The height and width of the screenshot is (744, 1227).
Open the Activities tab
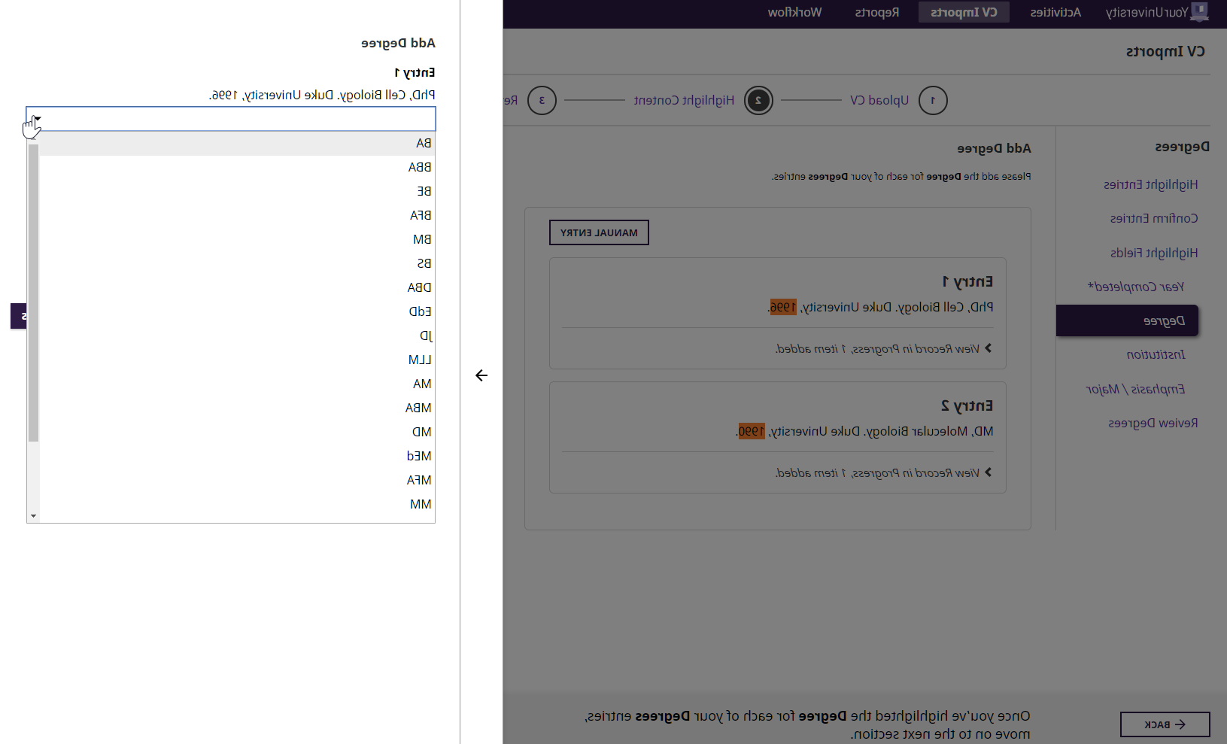coord(1055,12)
